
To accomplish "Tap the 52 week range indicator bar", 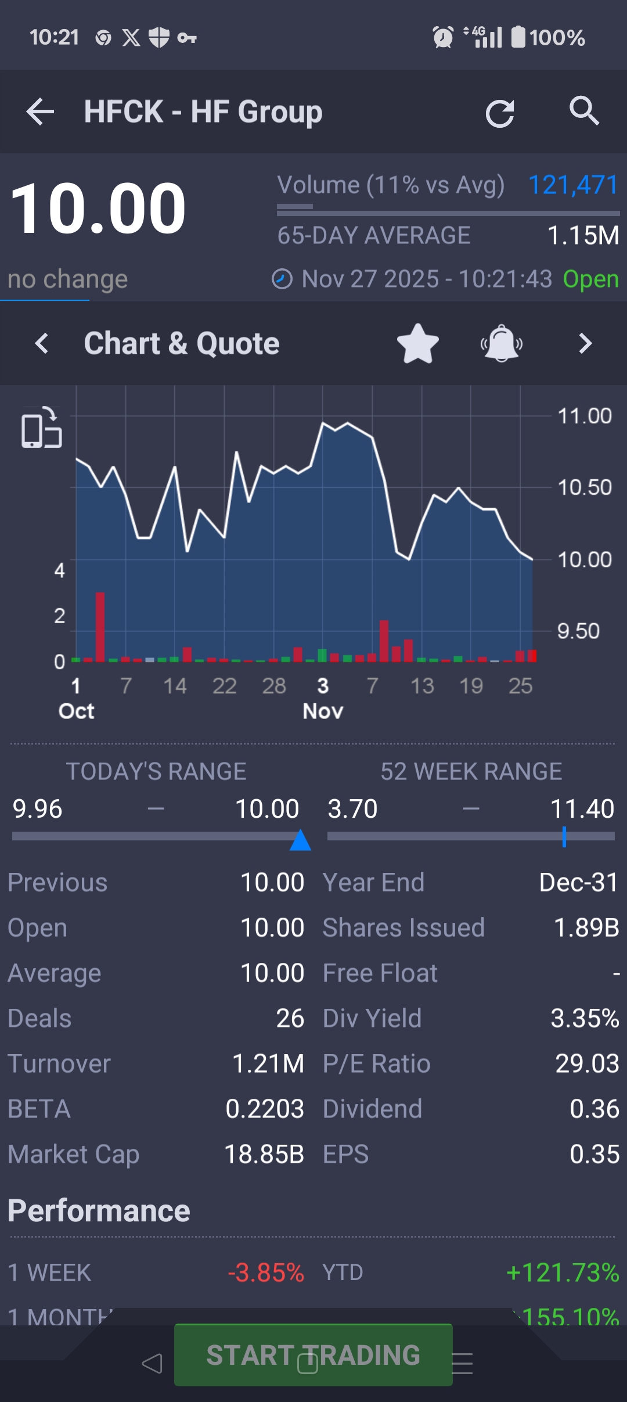I will (x=471, y=836).
